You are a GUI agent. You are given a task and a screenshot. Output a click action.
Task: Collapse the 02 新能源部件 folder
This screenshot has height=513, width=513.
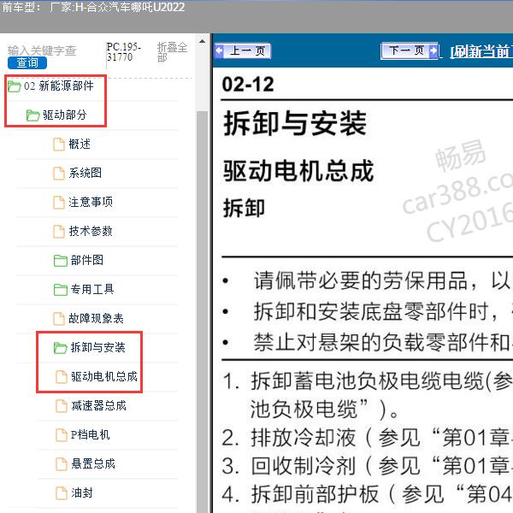click(x=51, y=86)
